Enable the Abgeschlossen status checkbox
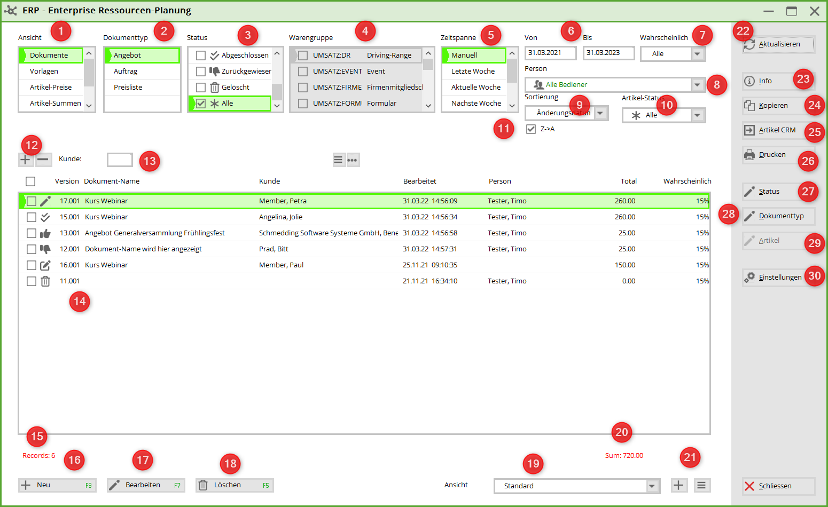The image size is (828, 507). (x=201, y=56)
